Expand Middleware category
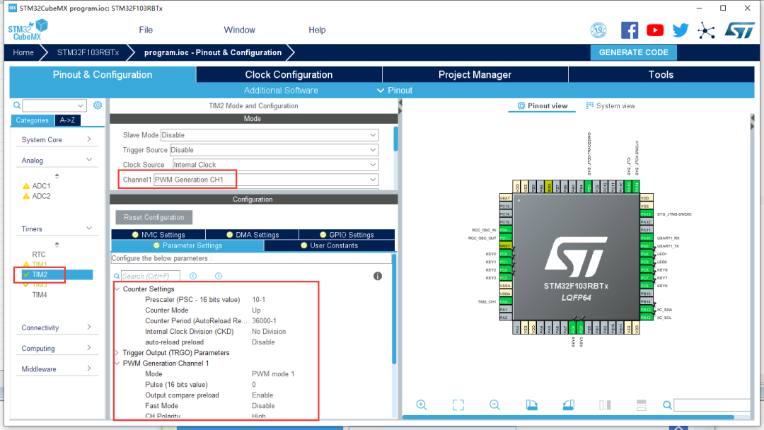This screenshot has height=430, width=764. pos(89,368)
